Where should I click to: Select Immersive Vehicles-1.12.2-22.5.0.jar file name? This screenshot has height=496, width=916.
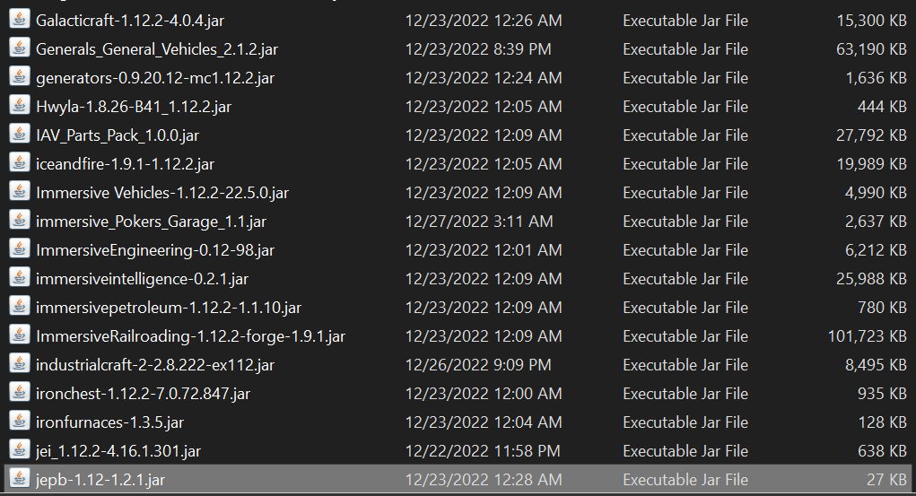coord(161,193)
